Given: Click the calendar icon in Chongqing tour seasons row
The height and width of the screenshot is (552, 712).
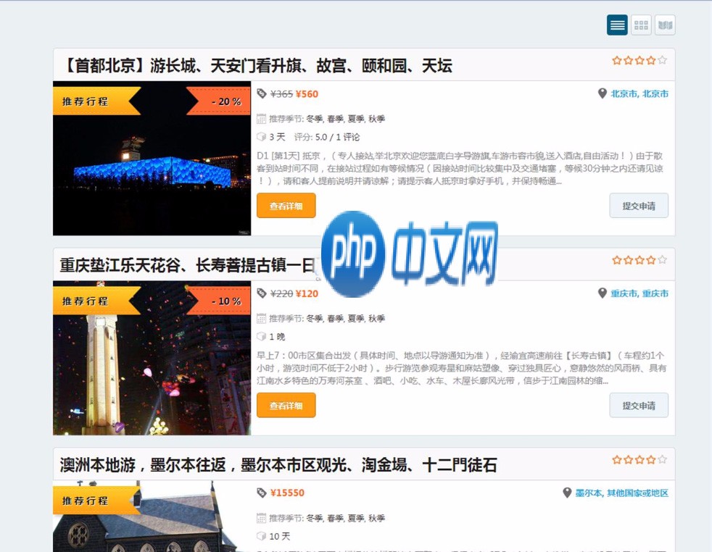Looking at the screenshot, I should click(x=261, y=319).
